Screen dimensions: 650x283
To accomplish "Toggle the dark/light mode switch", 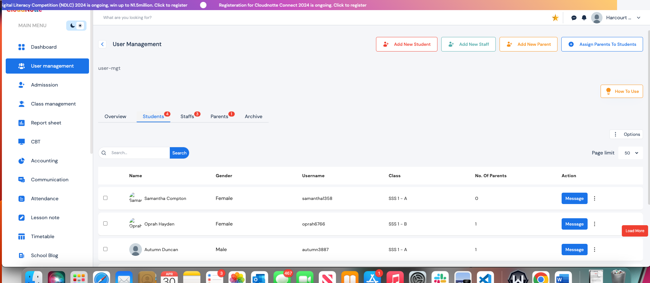I will (x=76, y=26).
